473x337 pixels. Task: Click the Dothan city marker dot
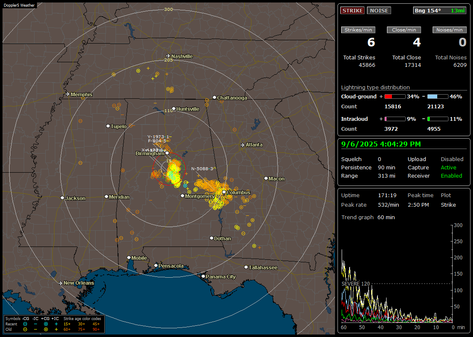click(212, 238)
